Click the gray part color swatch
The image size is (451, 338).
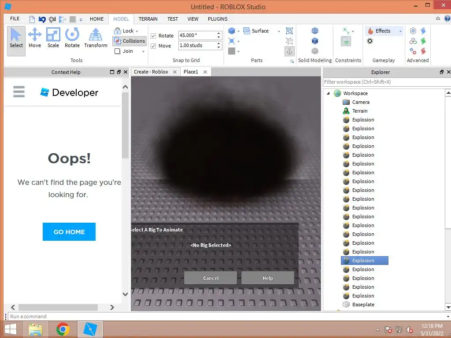point(232,51)
